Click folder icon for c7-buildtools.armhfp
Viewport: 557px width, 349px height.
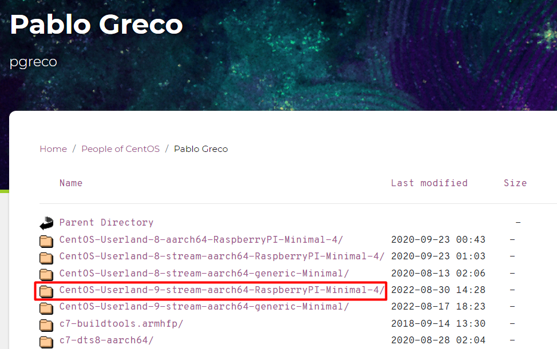coord(46,324)
